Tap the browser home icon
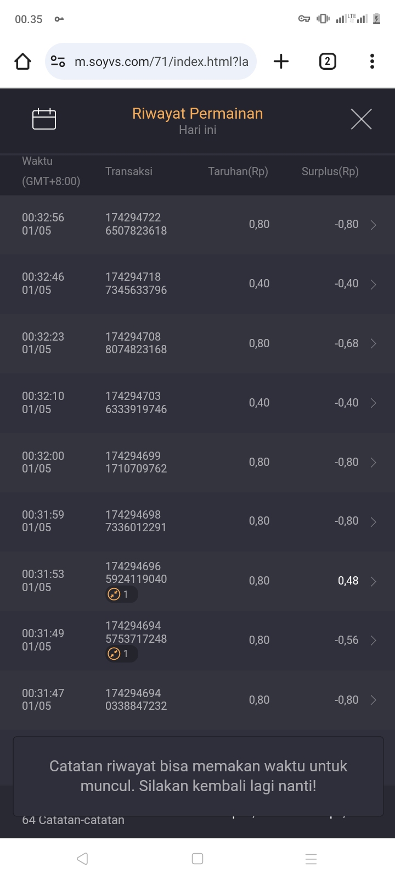Viewport: 395px width, 879px height. coord(23,62)
